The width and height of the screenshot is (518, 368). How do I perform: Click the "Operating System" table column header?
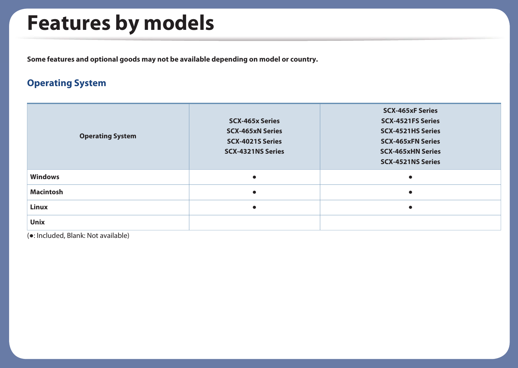click(108, 136)
